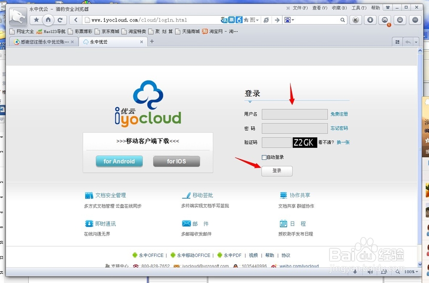Image resolution: width=429 pixels, height=283 pixels.
Task: Click 换一张 to refresh captcha
Action: point(343,142)
